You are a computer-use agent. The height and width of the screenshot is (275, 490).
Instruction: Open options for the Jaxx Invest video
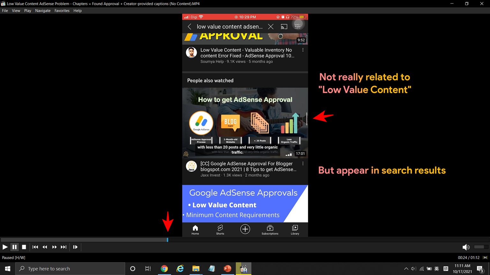tap(303, 164)
